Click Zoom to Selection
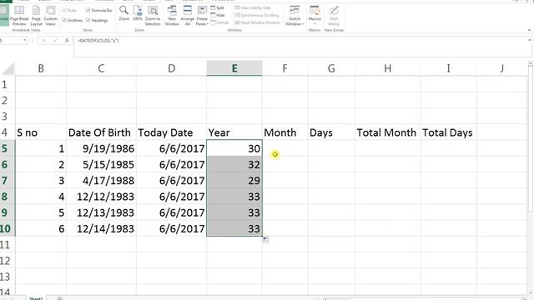Viewport: 534px width, 300px height. [x=153, y=16]
